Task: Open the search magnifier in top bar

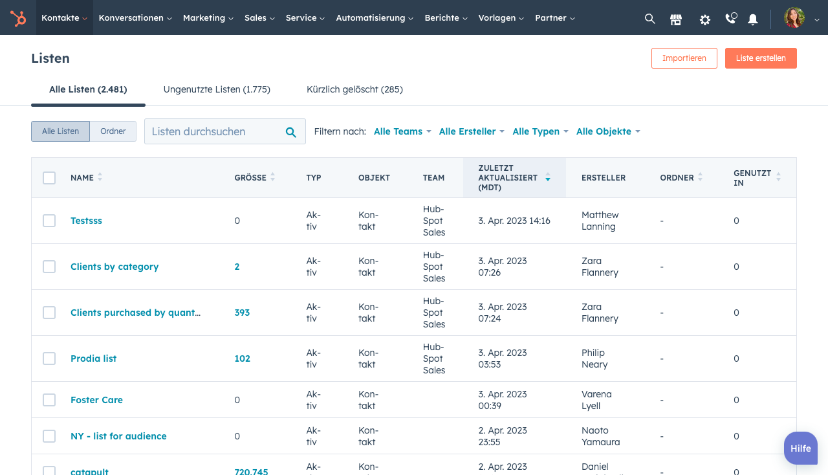Action: [x=650, y=19]
